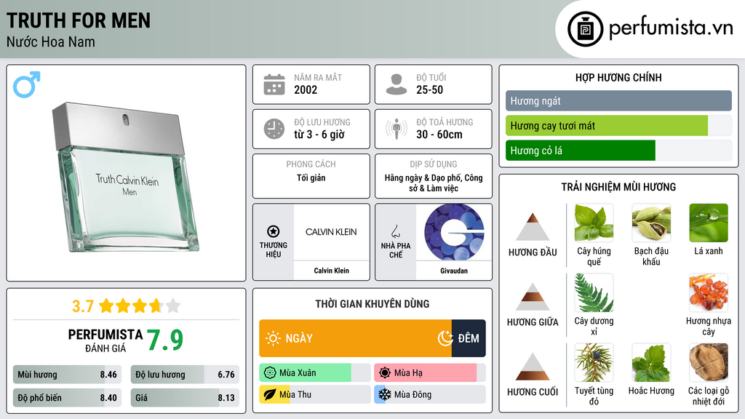Image resolution: width=745 pixels, height=419 pixels.
Task: Click the sillage person icon for Độ toả hương
Action: point(397,129)
